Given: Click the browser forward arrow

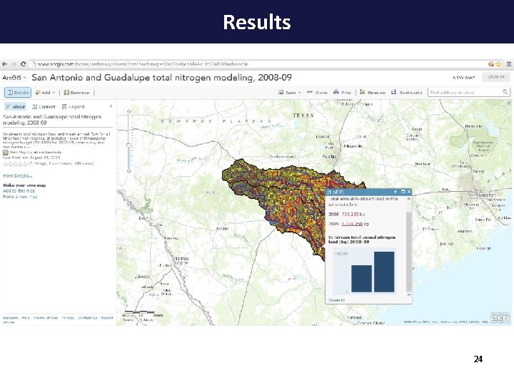Looking at the screenshot, I should [x=14, y=64].
